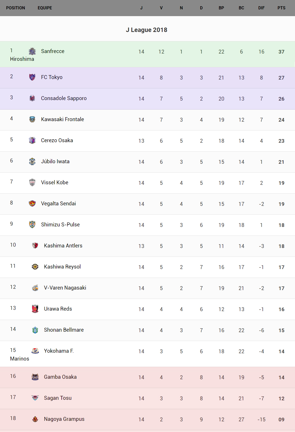
Task: Click the Shonan Bellmare green logo
Action: tap(35, 330)
